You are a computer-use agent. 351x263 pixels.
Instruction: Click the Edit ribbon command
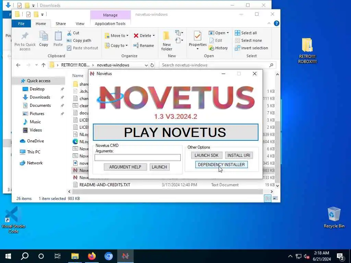click(216, 40)
